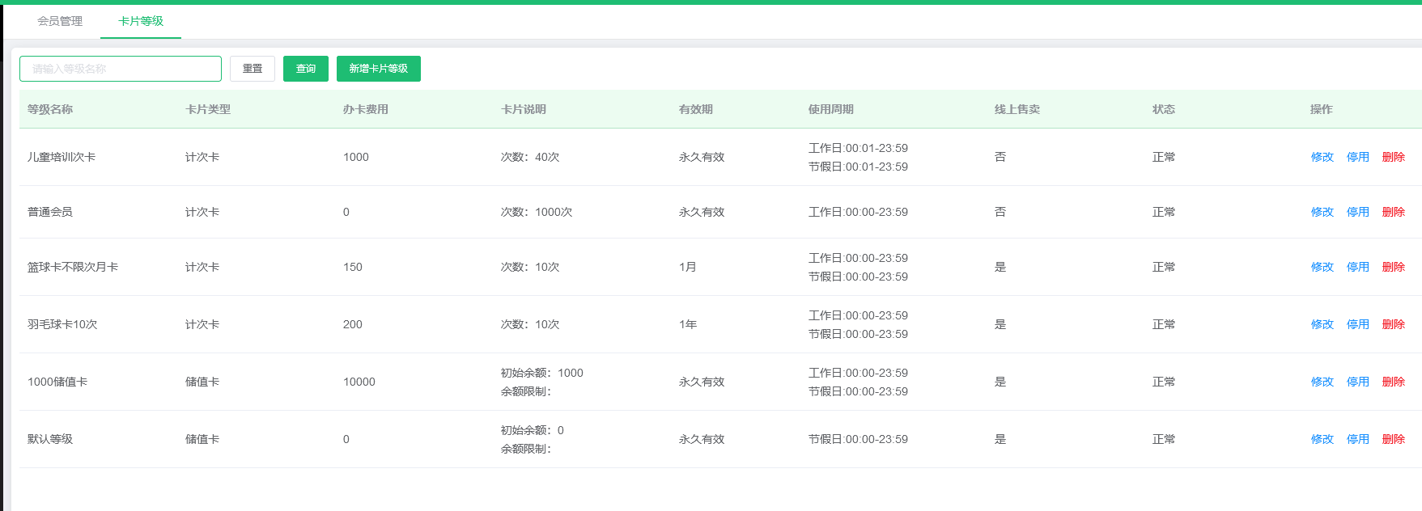Focus the 请输入等级名称 search field

(121, 69)
